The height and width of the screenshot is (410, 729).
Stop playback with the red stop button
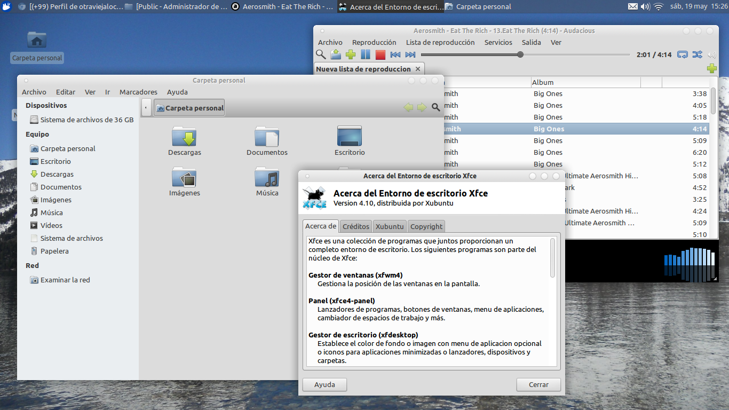(381, 54)
